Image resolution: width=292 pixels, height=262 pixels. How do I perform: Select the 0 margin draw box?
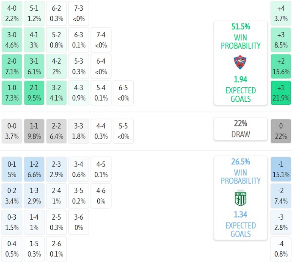click(x=281, y=131)
